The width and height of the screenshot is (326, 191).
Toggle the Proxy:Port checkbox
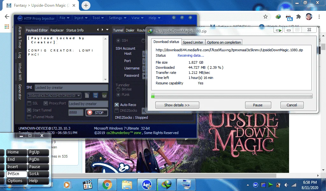pos(46,103)
